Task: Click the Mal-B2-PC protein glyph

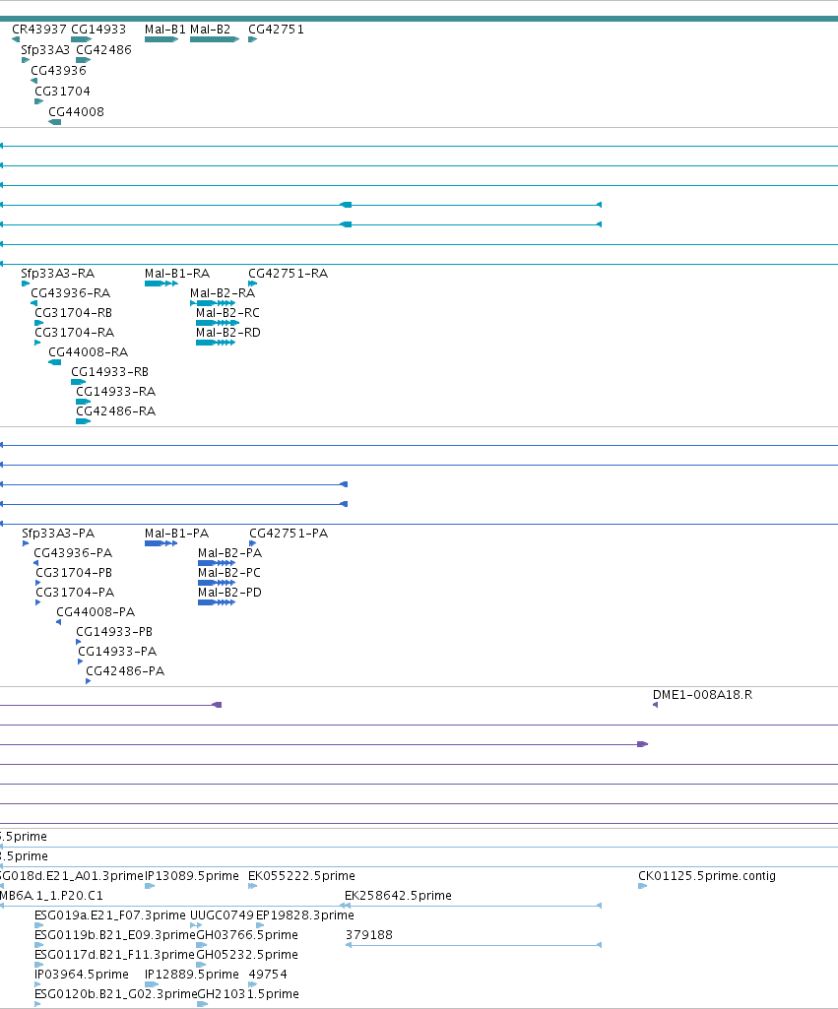Action: tap(217, 583)
